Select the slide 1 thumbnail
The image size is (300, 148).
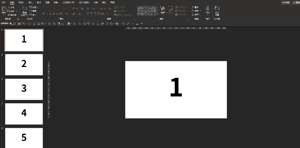pyautogui.click(x=24, y=40)
